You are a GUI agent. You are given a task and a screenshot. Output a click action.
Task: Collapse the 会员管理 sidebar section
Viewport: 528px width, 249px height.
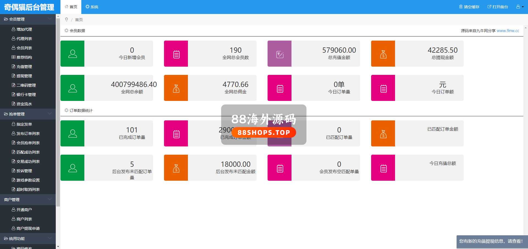[x=28, y=19]
